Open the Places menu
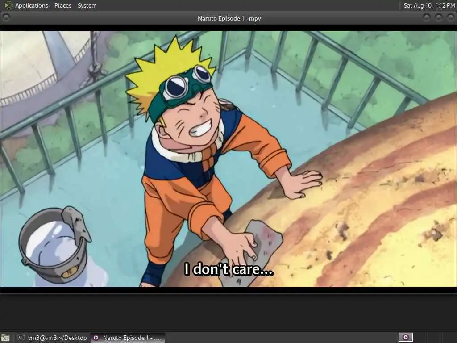 tap(62, 5)
